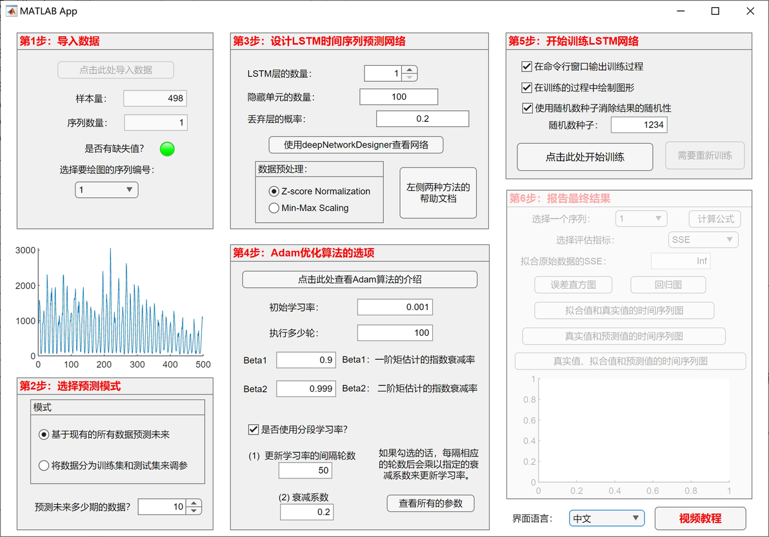Open the 界面语言 dropdown showing 中文

pos(606,518)
